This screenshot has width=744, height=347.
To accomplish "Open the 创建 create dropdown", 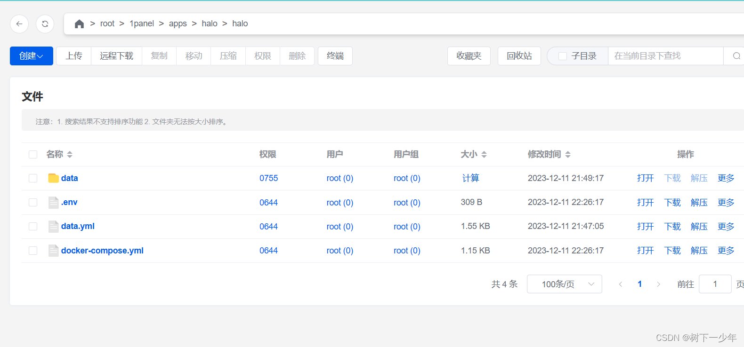I will point(32,56).
